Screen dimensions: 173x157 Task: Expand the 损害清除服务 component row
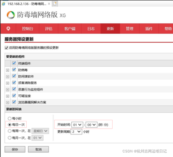tap(8, 83)
